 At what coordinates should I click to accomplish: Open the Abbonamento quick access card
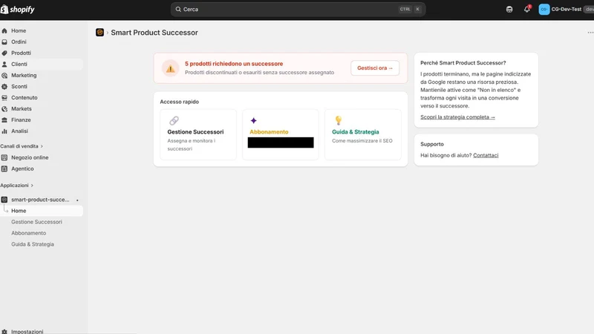(x=281, y=135)
